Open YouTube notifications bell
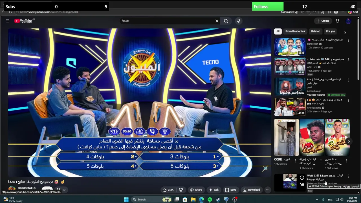The width and height of the screenshot is (361, 203). coord(337,21)
